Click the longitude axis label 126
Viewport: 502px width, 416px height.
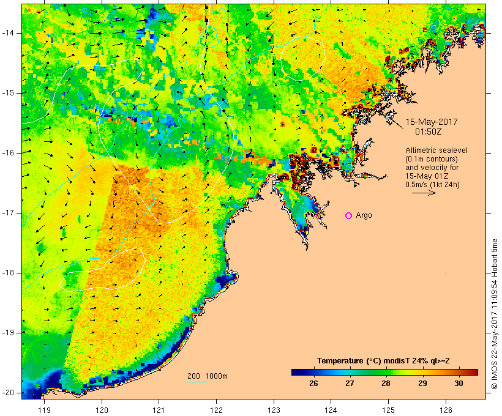446,410
